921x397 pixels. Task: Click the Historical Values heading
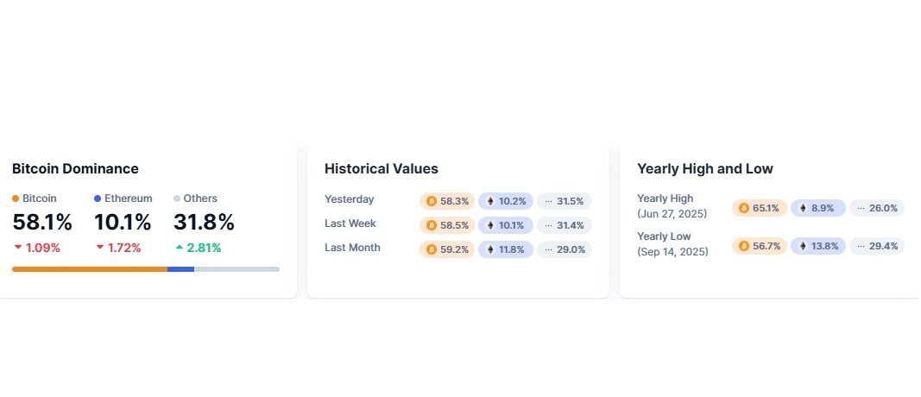(382, 168)
